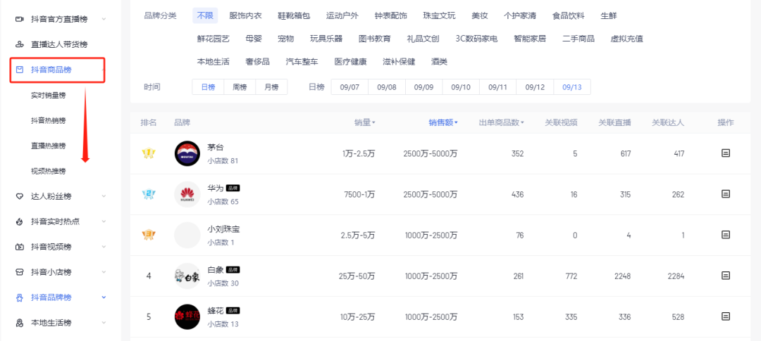The height and width of the screenshot is (341, 761).
Task: Click the 白象 brand logo
Action: [187, 276]
